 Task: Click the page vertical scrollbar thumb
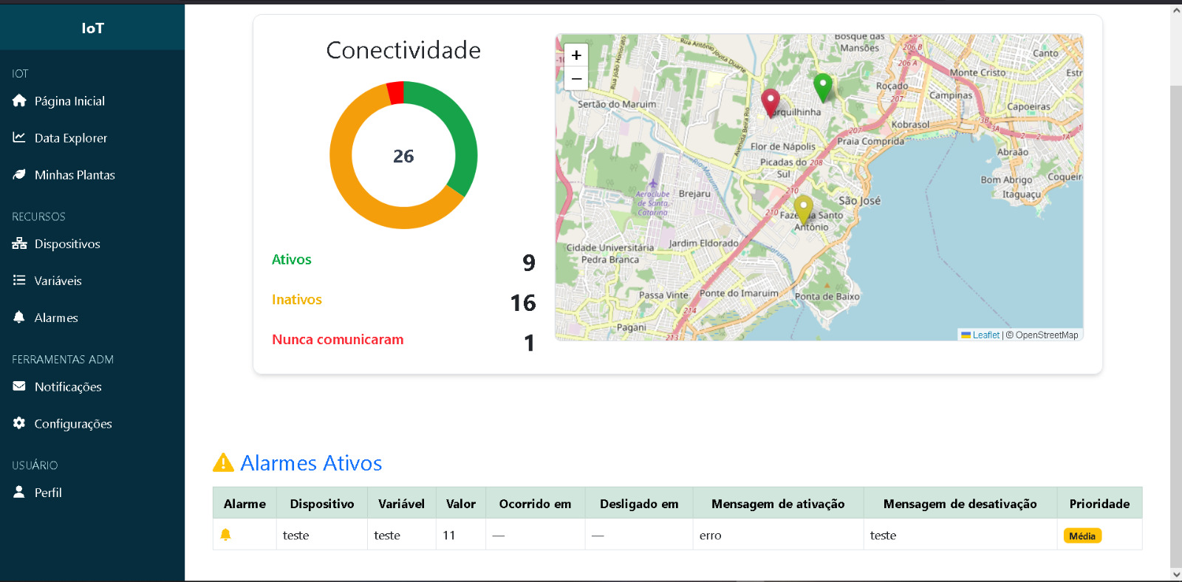tap(1176, 325)
